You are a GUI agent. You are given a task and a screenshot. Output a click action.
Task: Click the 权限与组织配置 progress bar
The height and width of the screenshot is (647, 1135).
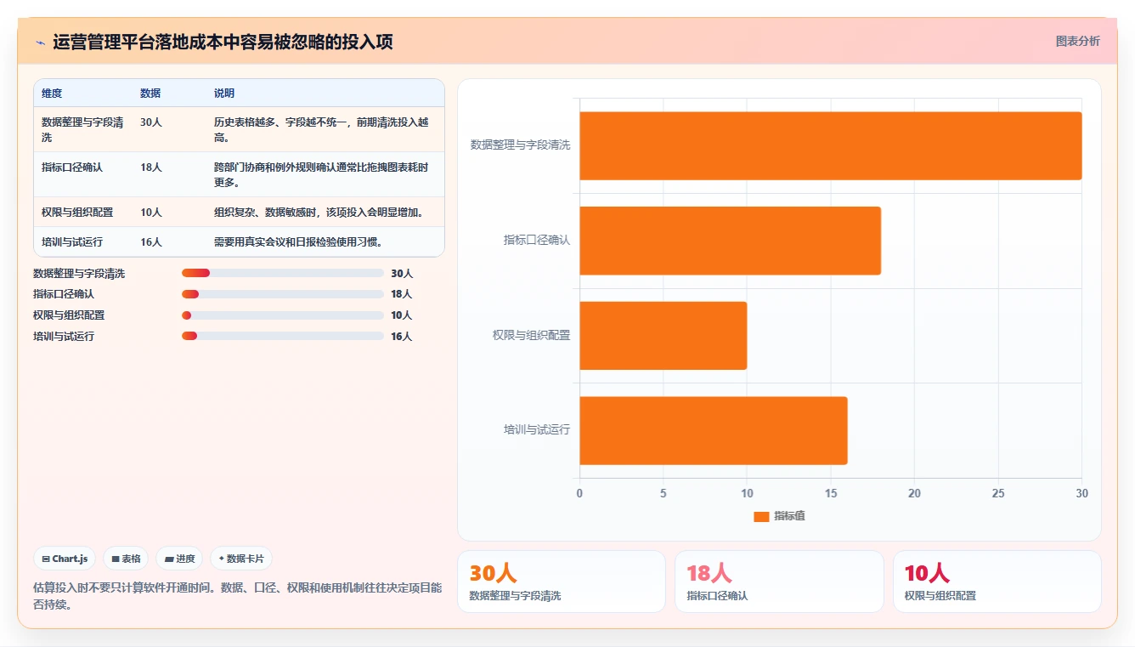(x=283, y=315)
